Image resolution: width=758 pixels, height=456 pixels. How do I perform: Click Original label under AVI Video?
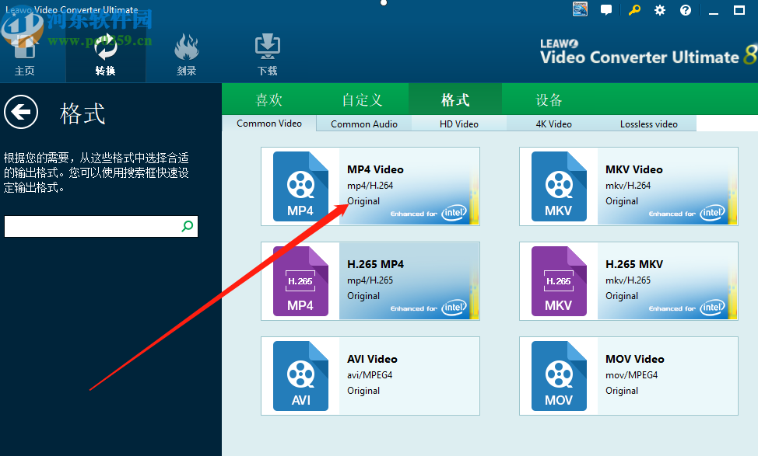363,391
